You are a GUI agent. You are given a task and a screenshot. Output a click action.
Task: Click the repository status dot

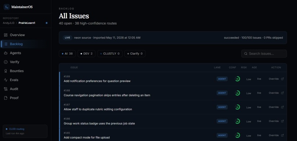pos(46,23)
